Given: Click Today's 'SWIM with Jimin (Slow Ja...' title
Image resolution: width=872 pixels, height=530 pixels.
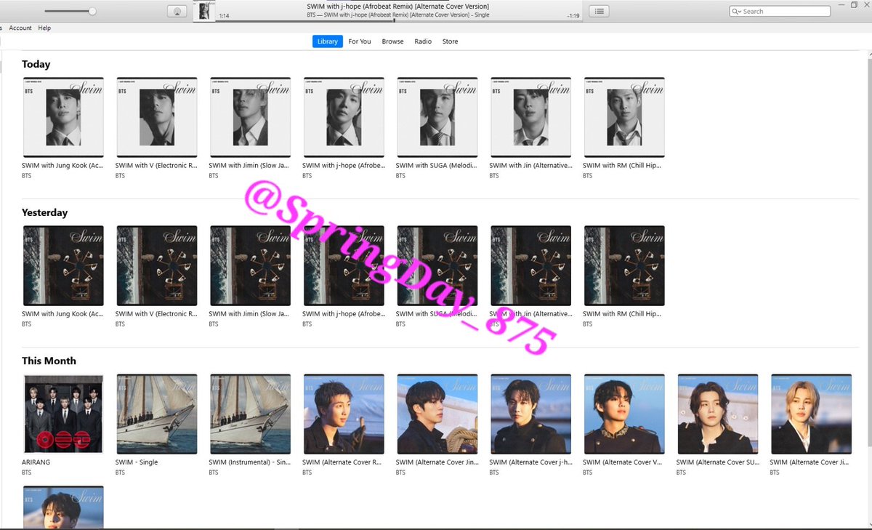Looking at the screenshot, I should coord(250,166).
